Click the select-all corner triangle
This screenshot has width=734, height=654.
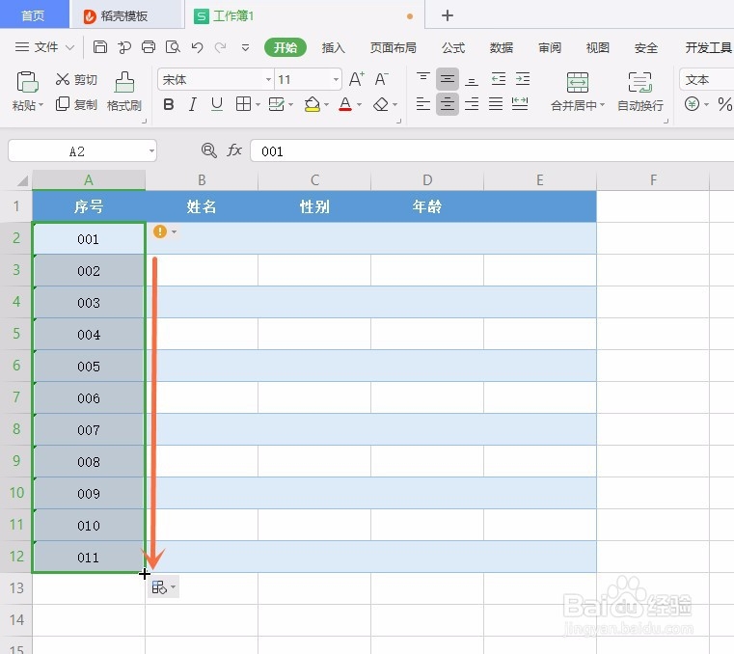point(21,180)
